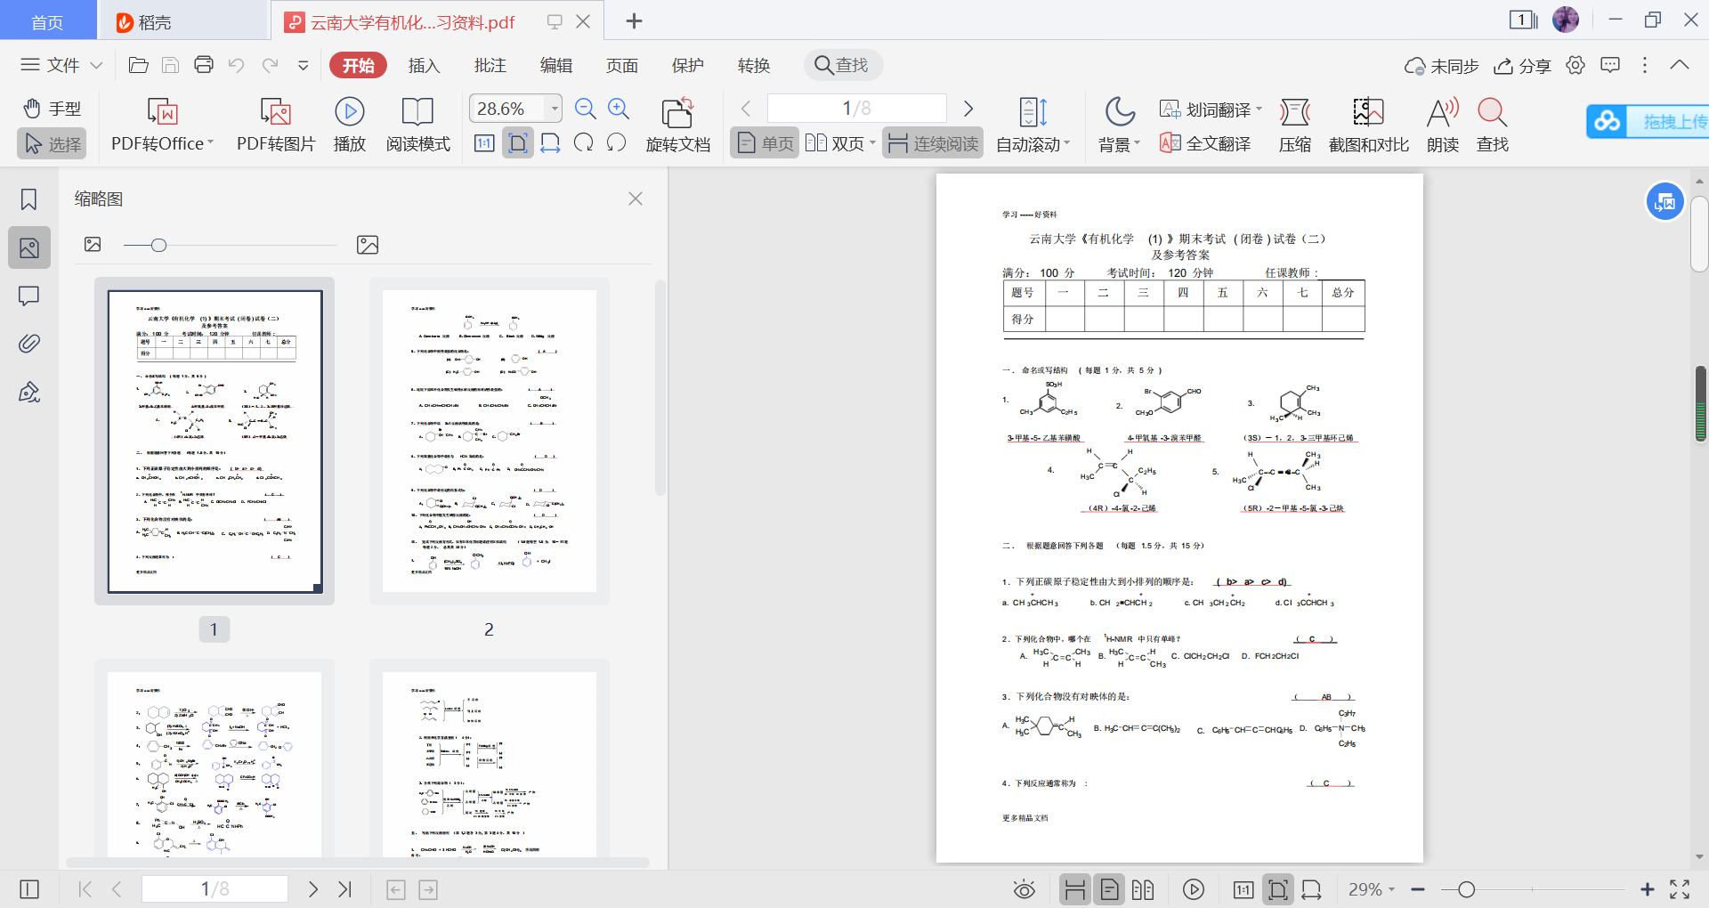This screenshot has width=1709, height=908.
Task: Click full text translation (全文翻译)
Action: click(x=1205, y=143)
